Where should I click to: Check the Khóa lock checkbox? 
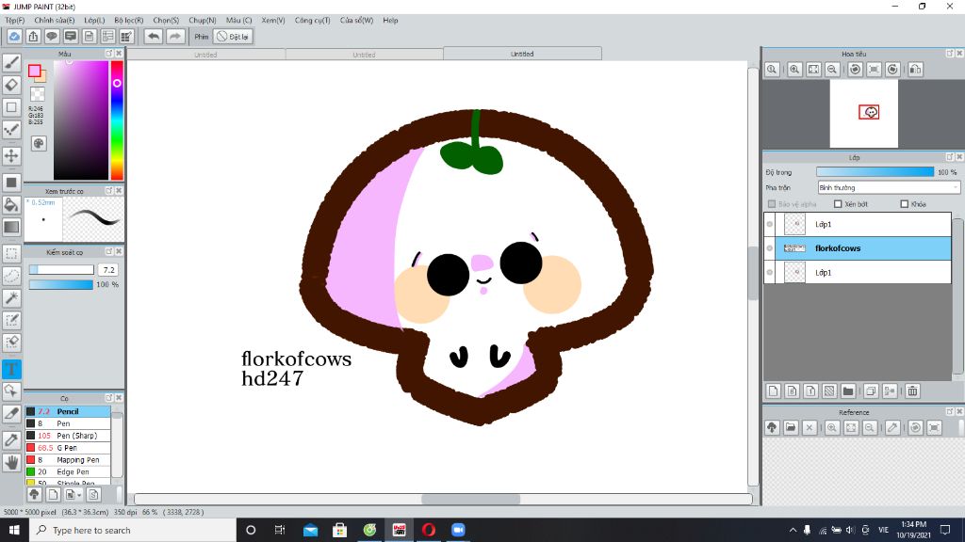(905, 203)
